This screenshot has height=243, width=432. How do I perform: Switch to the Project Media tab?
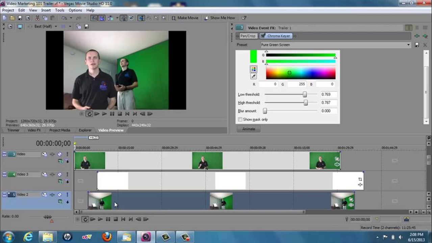coord(60,130)
